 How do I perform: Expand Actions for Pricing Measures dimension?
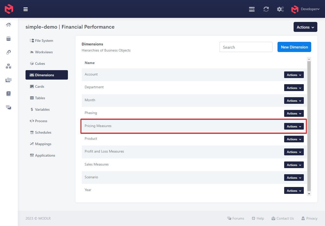[x=294, y=126]
